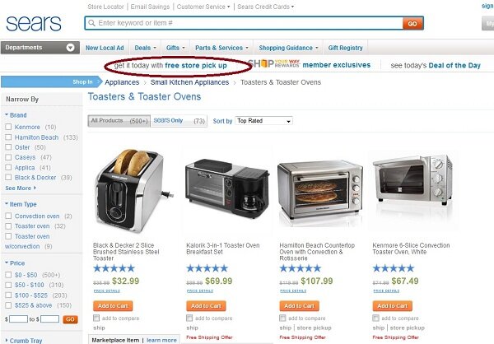The height and width of the screenshot is (344, 494).
Task: Expand the Crumb Tray filter section
Action: click(24, 341)
